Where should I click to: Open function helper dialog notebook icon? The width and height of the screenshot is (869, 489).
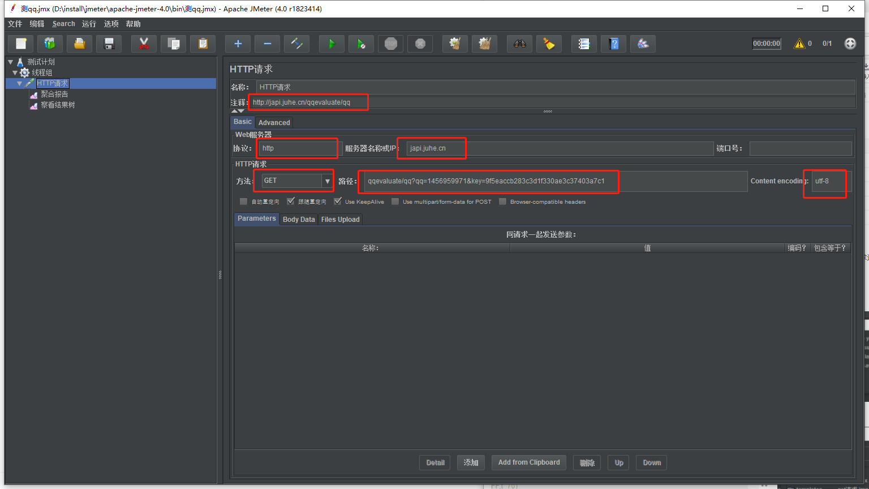pos(584,44)
